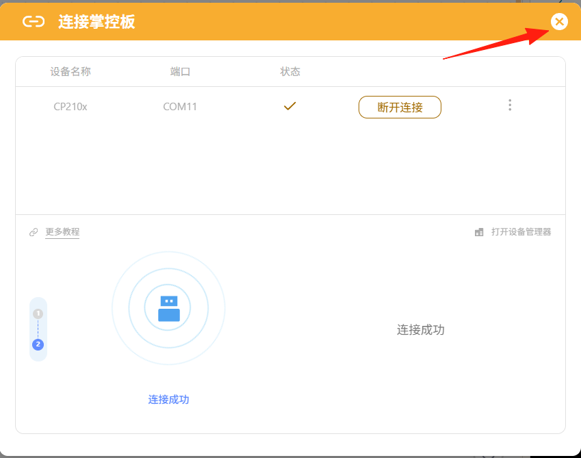Click the device manager icon
The width and height of the screenshot is (581, 458).
point(479,232)
